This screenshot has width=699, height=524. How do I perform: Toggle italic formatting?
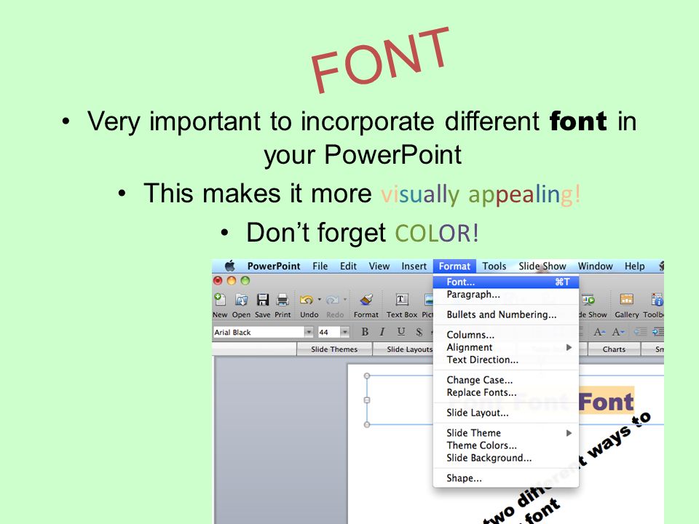point(382,332)
